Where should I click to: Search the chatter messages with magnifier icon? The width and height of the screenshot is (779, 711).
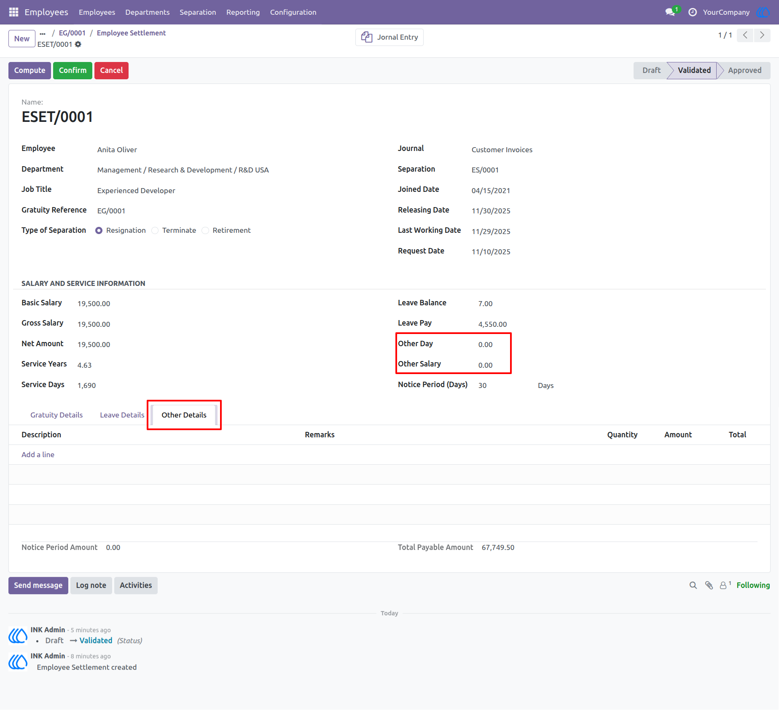(x=693, y=585)
